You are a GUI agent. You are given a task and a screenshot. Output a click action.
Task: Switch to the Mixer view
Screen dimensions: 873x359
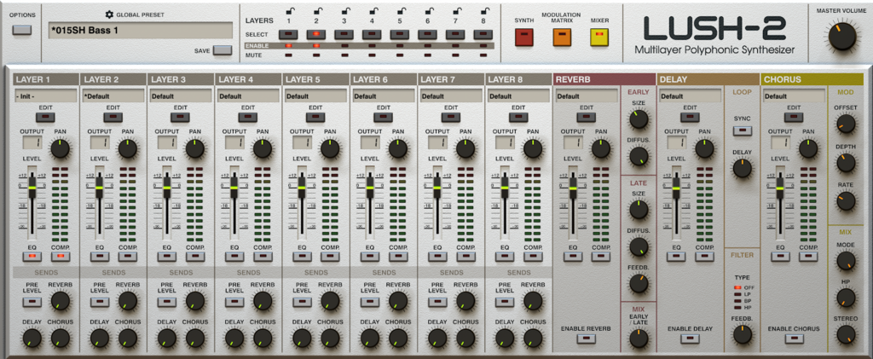click(x=599, y=38)
